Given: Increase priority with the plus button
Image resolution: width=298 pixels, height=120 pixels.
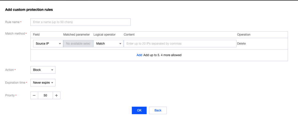Looking at the screenshot, I should pos(56,95).
